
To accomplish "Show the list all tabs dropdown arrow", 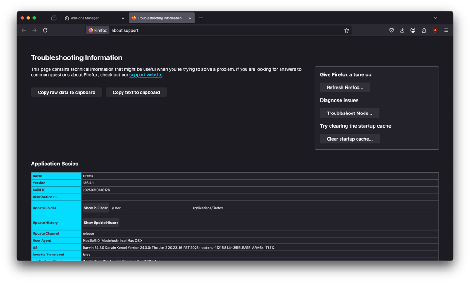I will click(435, 18).
